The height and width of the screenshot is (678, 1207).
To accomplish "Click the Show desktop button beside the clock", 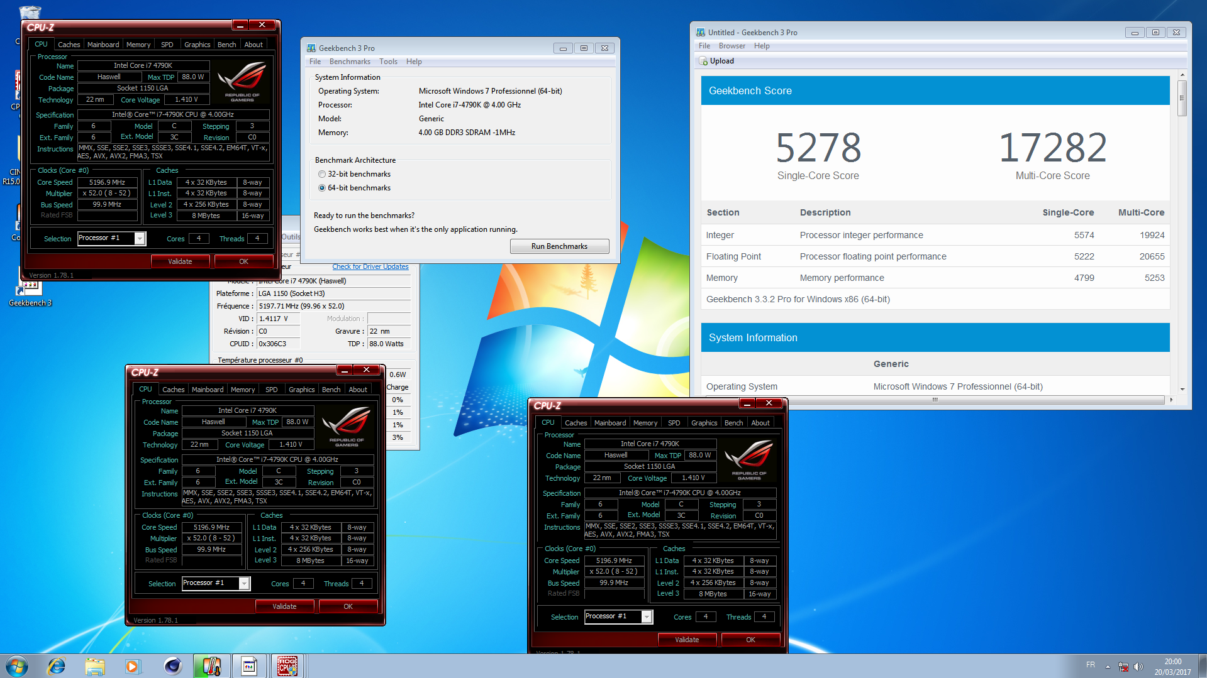I will click(1202, 666).
